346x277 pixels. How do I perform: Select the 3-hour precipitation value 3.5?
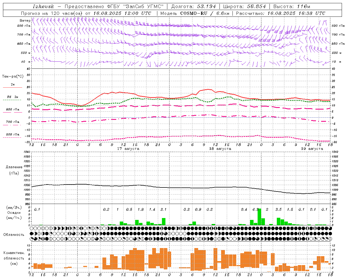(x=278, y=210)
